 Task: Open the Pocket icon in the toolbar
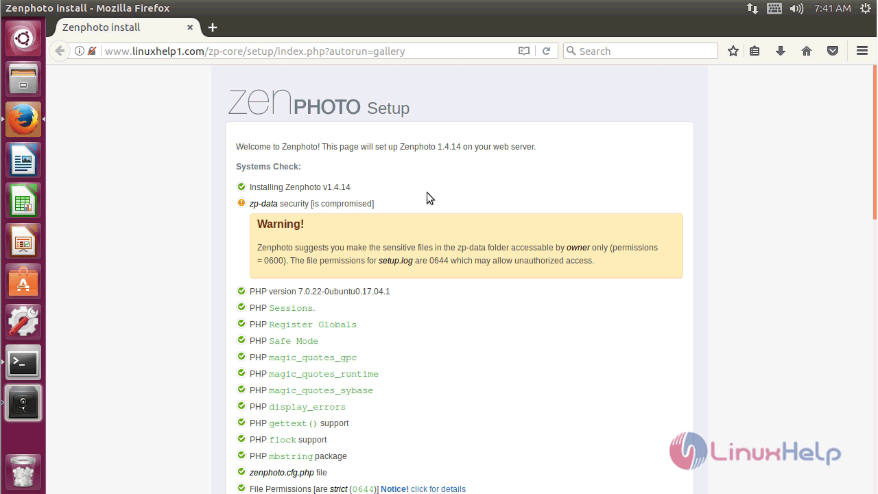[x=833, y=51]
